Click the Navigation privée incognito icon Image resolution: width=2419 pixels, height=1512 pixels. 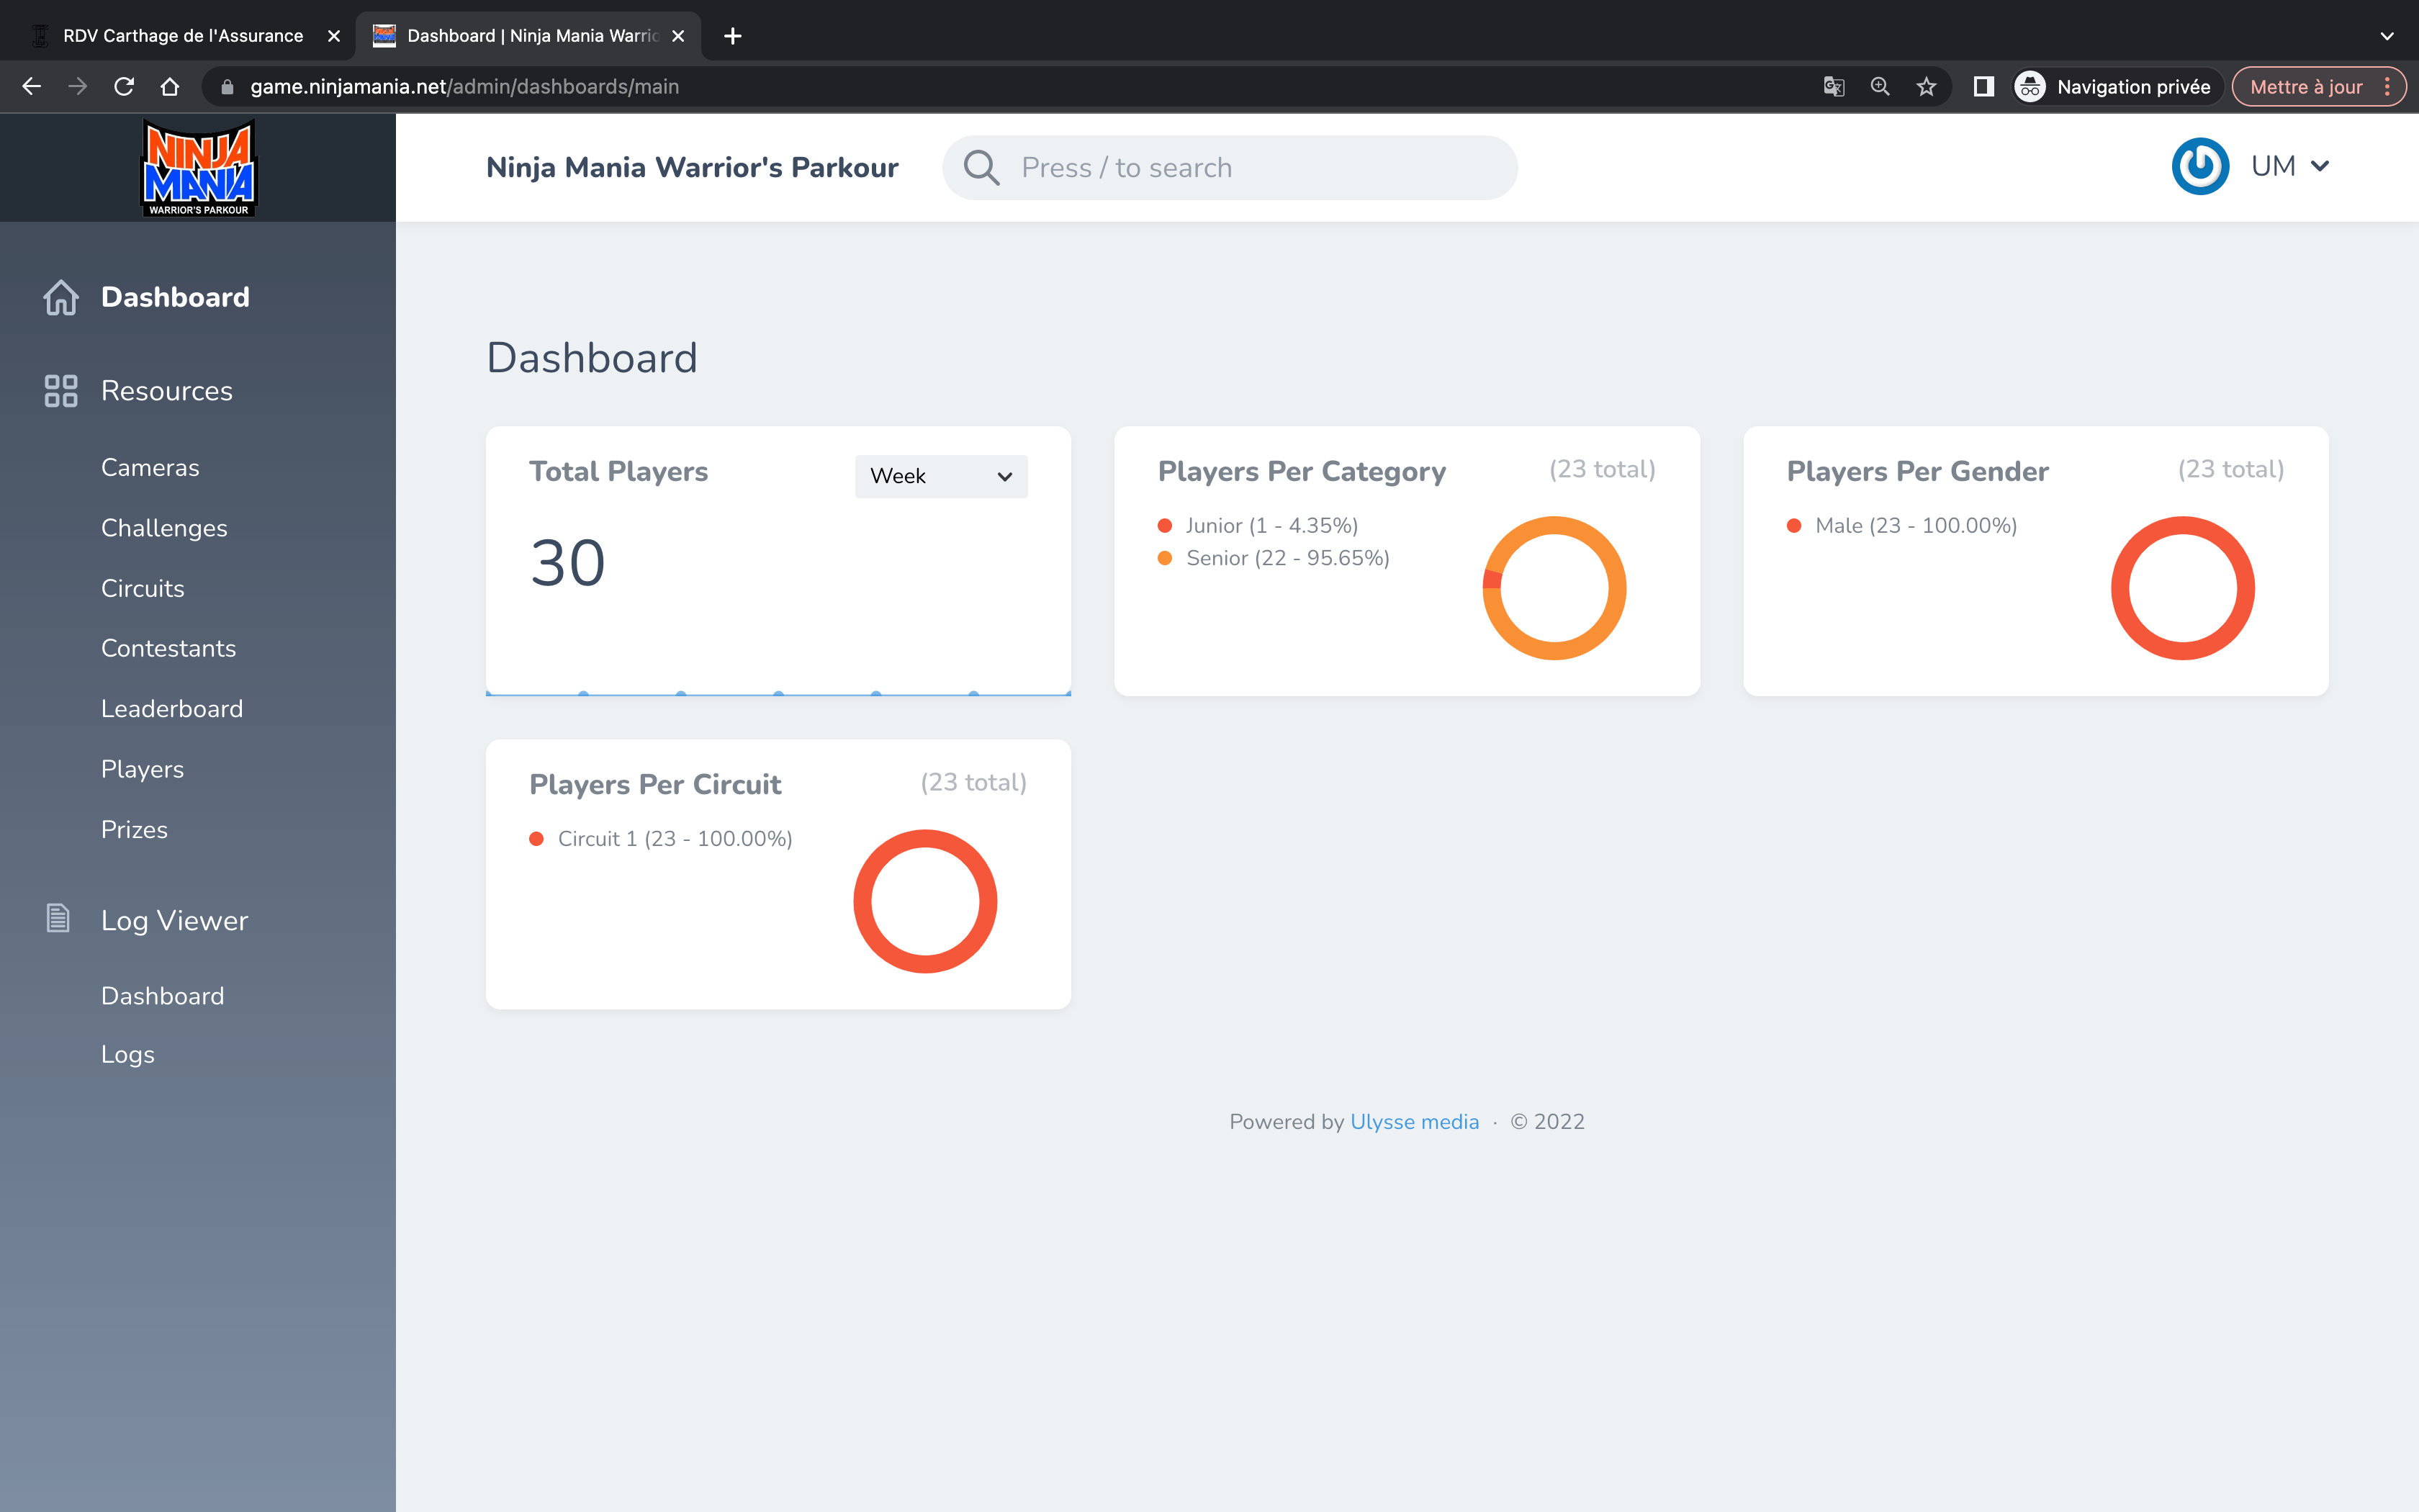point(2030,87)
